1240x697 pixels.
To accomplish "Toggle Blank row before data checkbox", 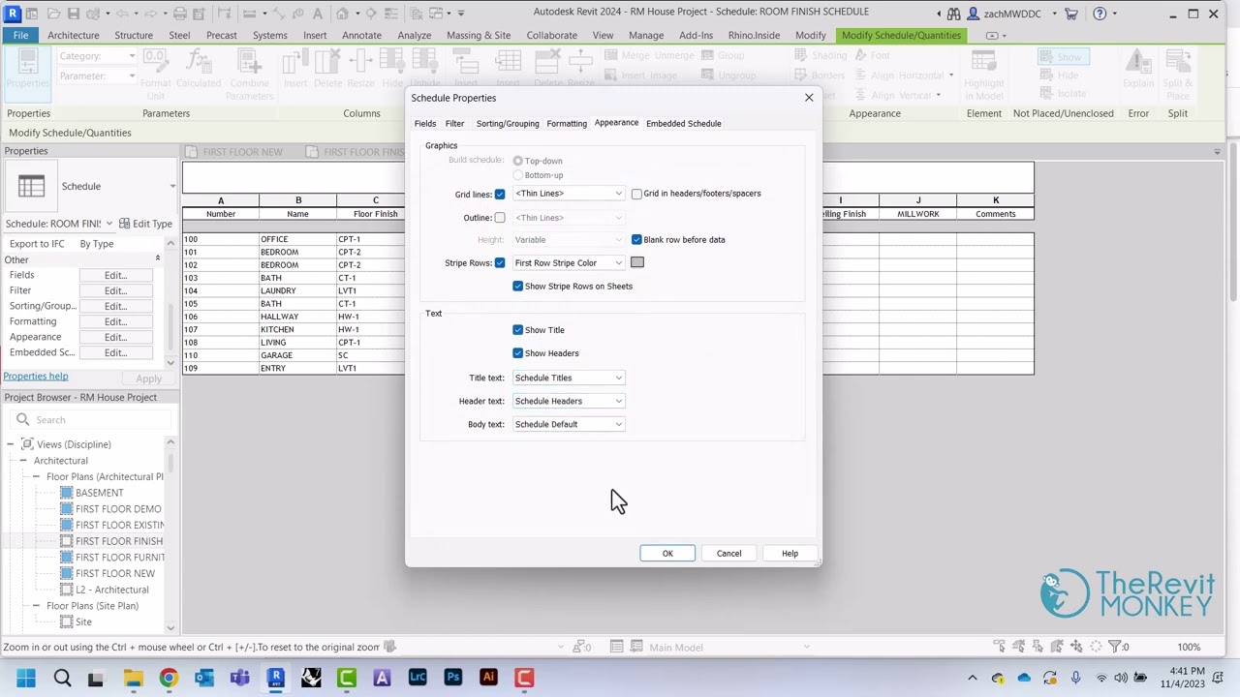I will [636, 239].
